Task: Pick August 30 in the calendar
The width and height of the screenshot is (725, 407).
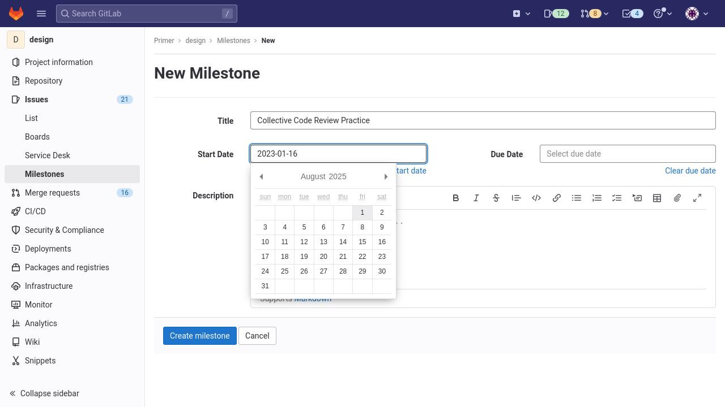Action: pyautogui.click(x=382, y=271)
